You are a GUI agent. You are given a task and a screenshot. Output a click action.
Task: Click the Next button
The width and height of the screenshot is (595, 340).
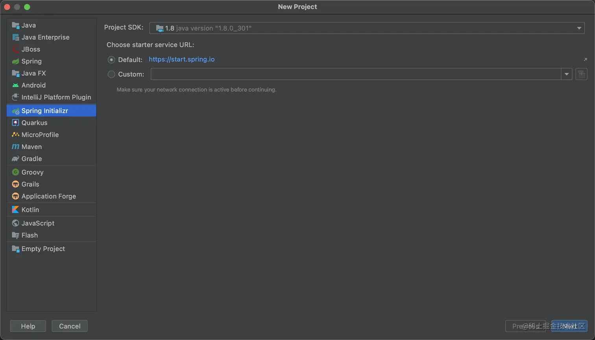(x=569, y=326)
